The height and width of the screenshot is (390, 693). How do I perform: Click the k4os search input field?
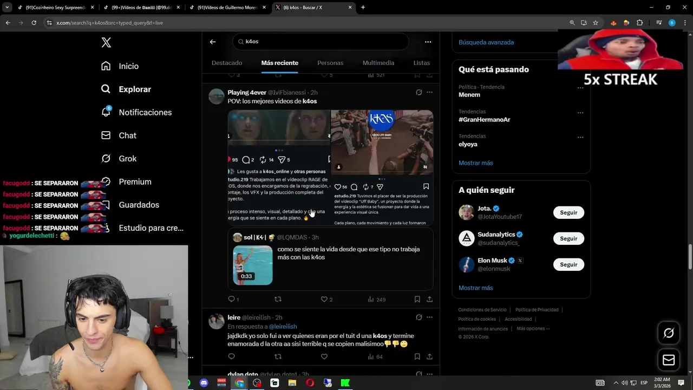point(321,41)
